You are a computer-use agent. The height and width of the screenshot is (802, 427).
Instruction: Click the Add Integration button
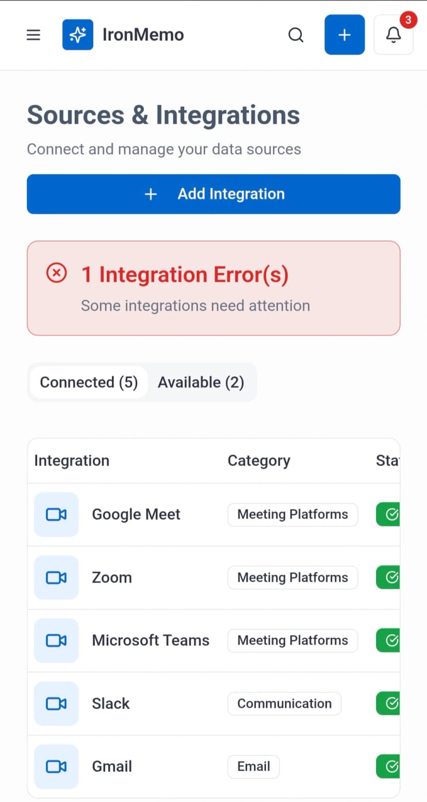(x=213, y=194)
